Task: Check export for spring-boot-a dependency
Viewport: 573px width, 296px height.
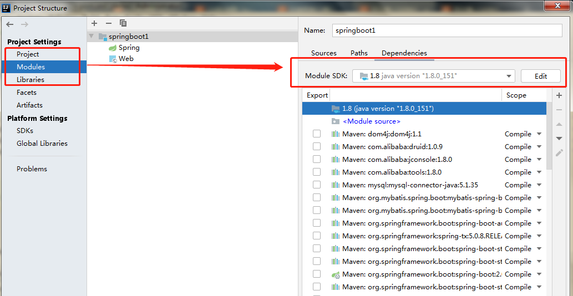Action: (x=317, y=223)
